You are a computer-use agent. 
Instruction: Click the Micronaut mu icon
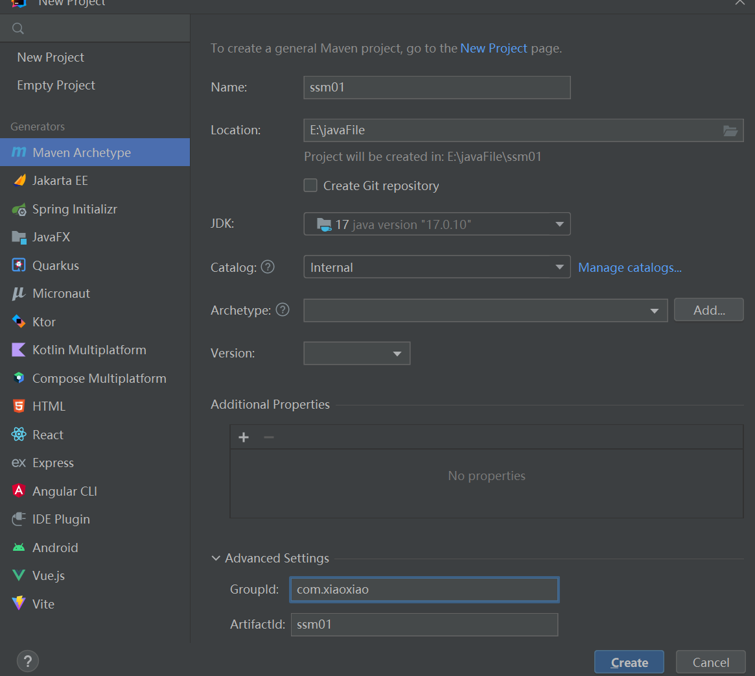coord(18,294)
